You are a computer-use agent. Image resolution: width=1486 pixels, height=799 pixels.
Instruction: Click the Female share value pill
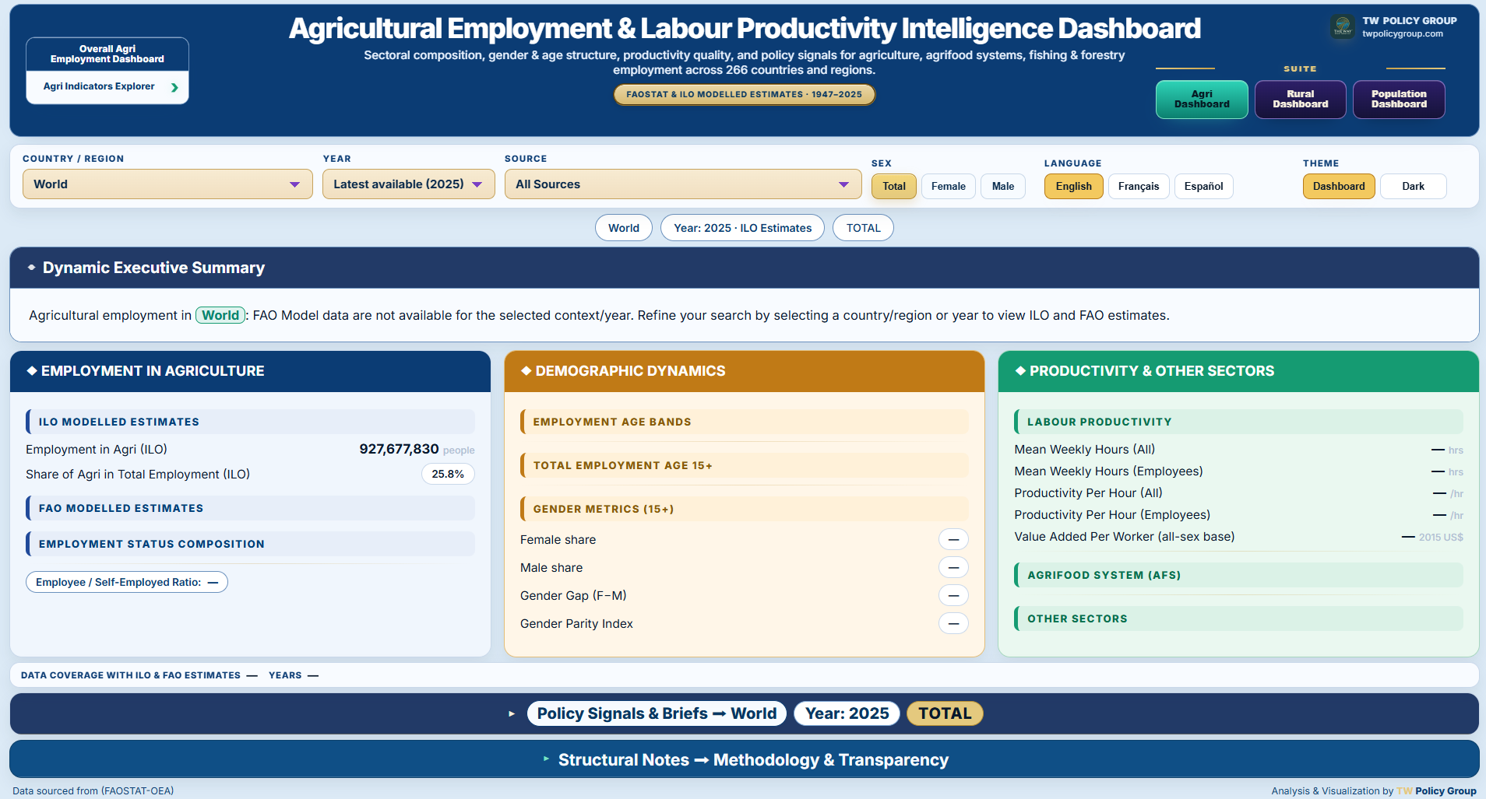coord(953,539)
